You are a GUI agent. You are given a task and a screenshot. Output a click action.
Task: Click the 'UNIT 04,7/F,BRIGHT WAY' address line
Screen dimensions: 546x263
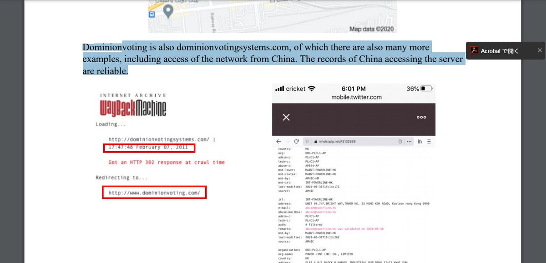[354, 203]
